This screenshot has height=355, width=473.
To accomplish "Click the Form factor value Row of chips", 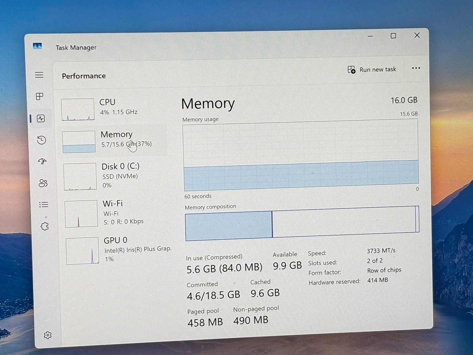I will point(384,270).
